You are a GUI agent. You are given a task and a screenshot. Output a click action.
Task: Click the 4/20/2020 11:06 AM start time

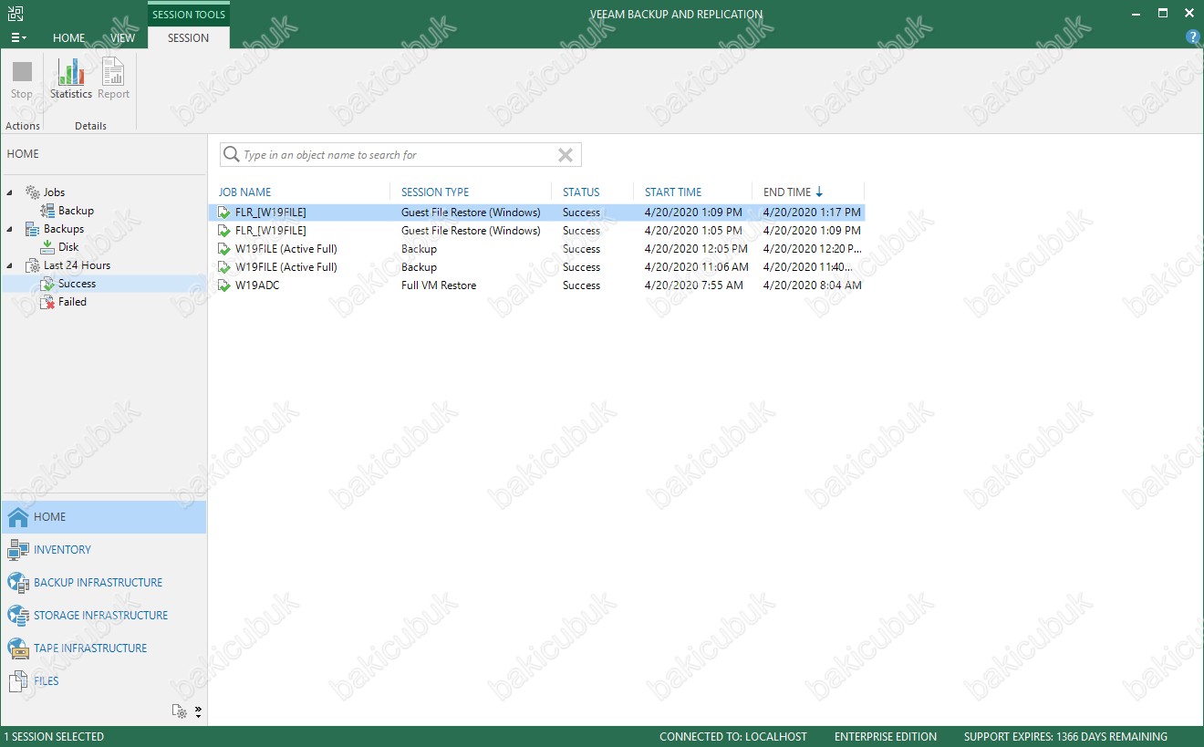[x=697, y=267]
